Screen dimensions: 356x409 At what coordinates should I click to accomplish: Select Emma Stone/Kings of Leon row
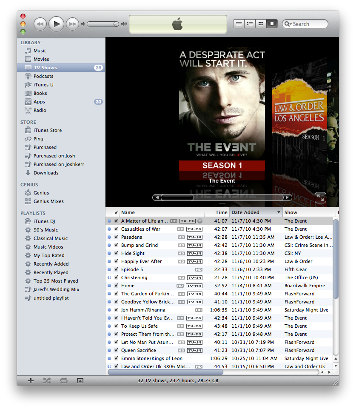tap(219, 358)
